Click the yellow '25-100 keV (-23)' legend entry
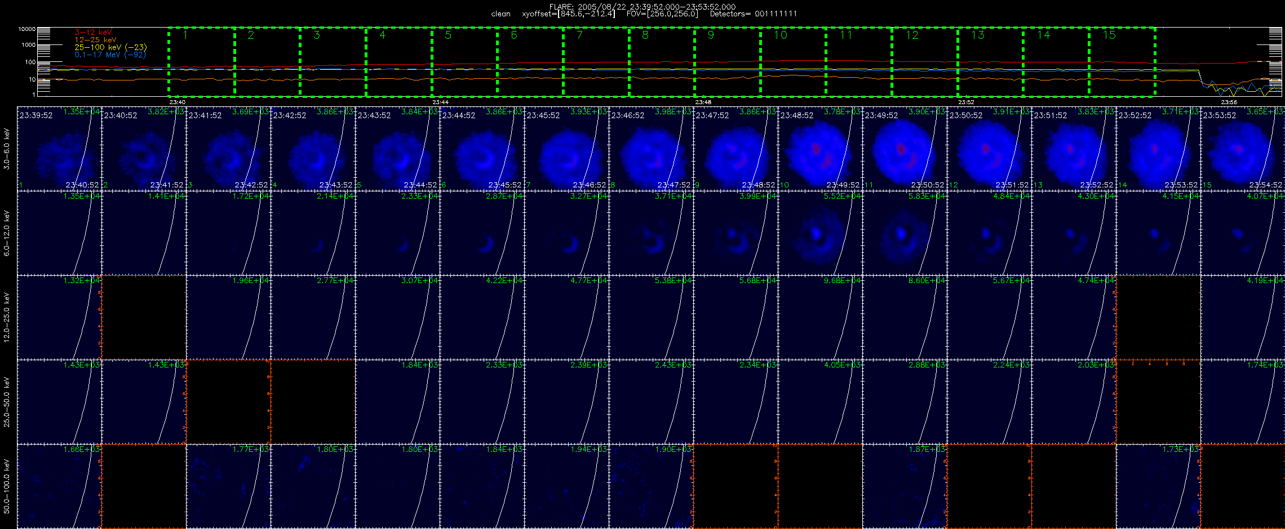This screenshot has height=529, width=1285. (110, 47)
